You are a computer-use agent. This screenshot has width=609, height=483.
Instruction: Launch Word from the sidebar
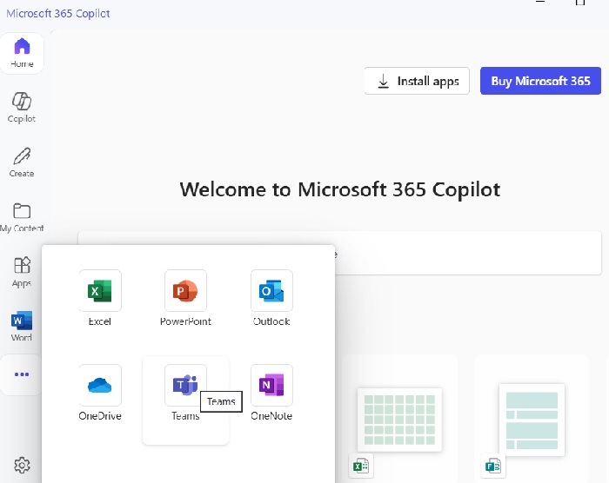tap(22, 327)
